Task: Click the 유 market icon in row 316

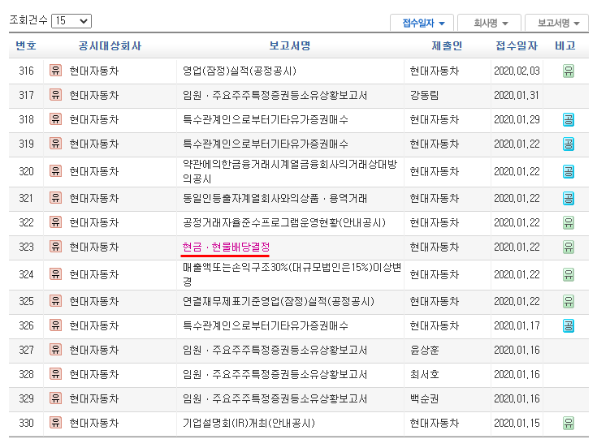Action: 55,71
